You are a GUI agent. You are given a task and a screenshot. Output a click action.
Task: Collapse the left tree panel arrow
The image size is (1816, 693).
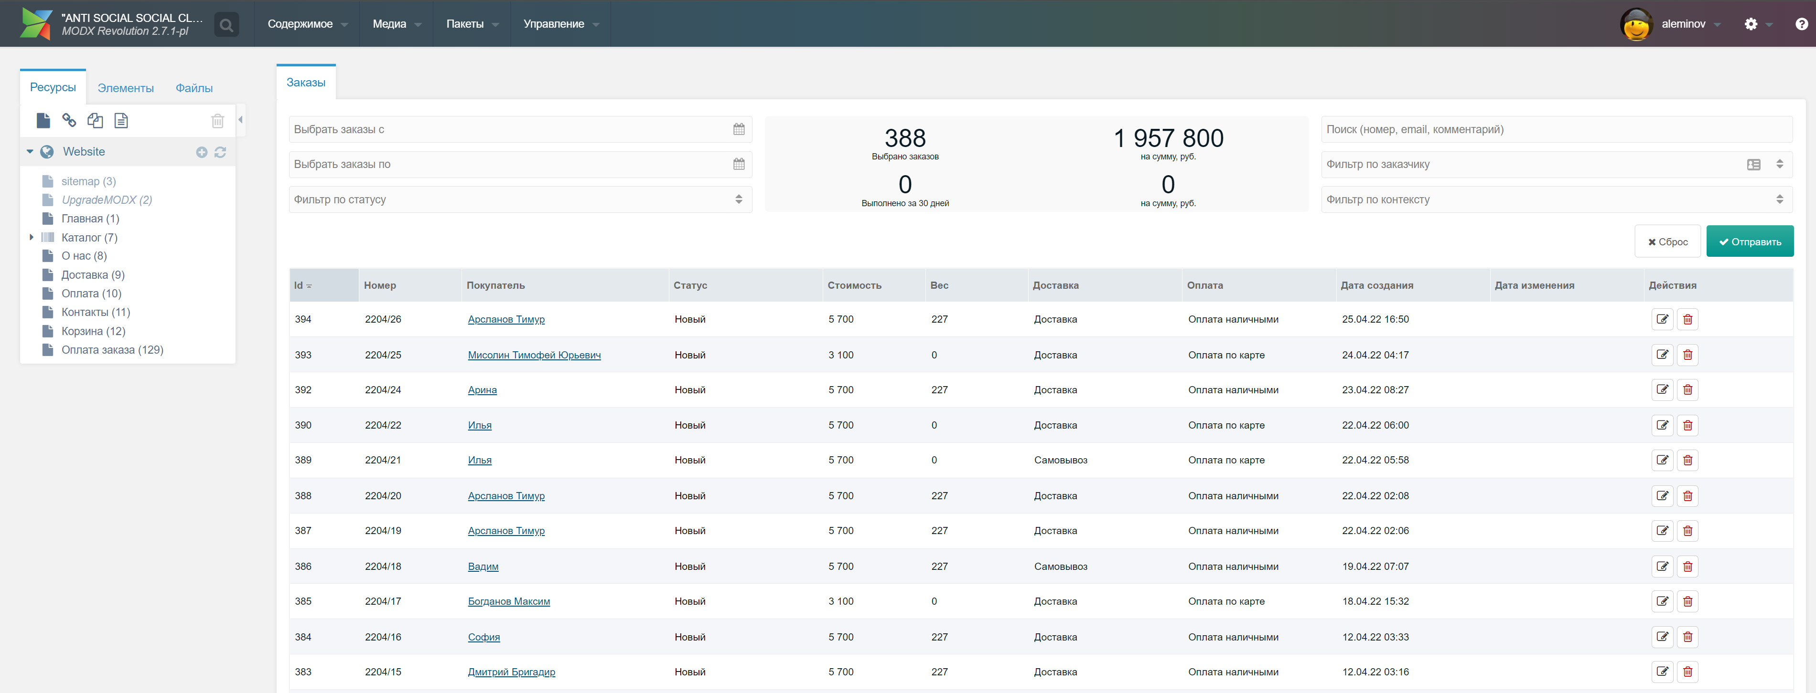pyautogui.click(x=240, y=120)
